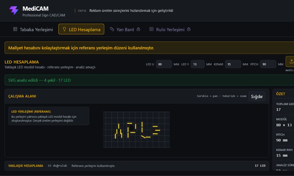This screenshot has height=176, width=294.
Task: Click the INFO label in header
Action: pos(82,11)
